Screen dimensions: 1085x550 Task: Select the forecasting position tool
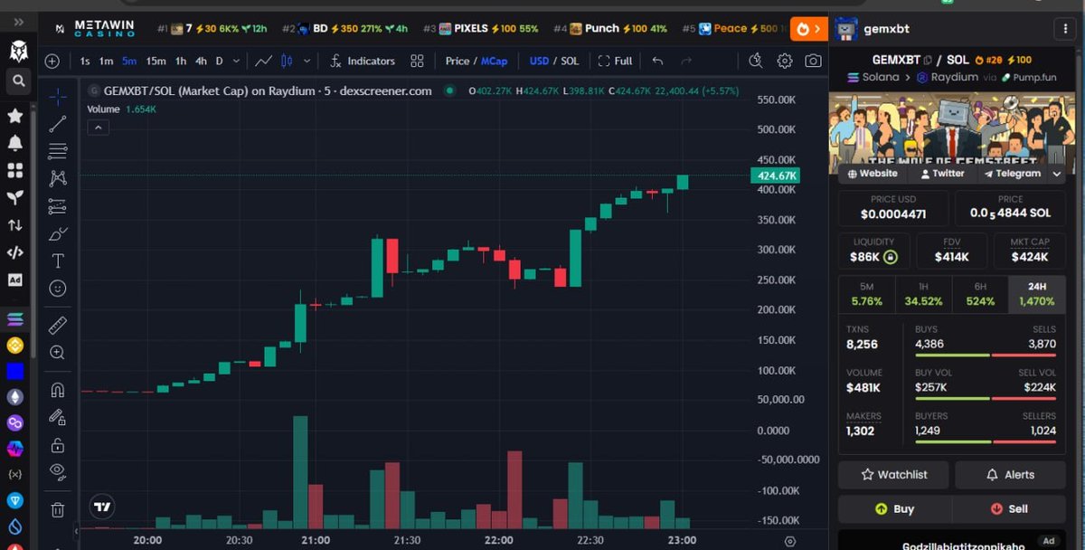click(58, 205)
